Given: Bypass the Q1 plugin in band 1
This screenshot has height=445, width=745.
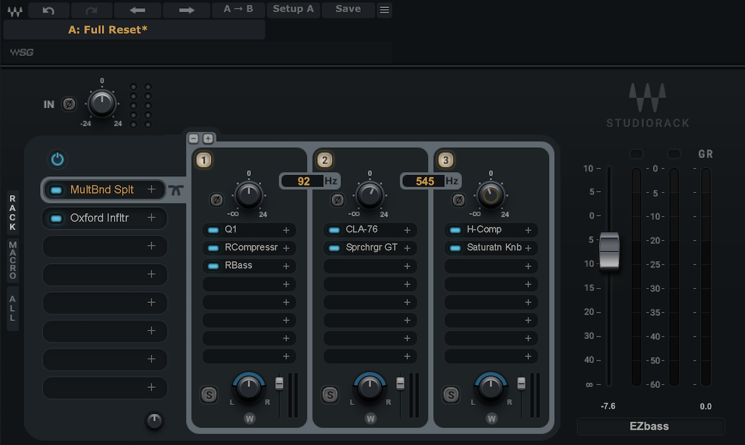Looking at the screenshot, I should point(213,230).
